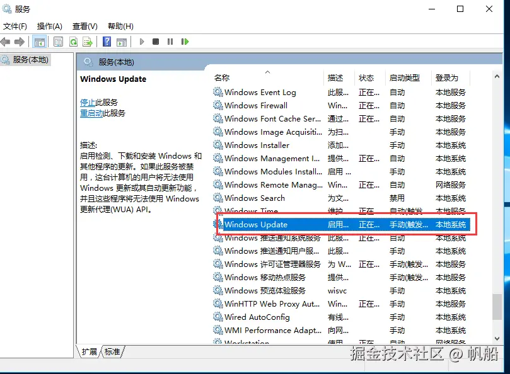Click the gear icon of Windows Event Log
The height and width of the screenshot is (374, 510).
point(217,93)
